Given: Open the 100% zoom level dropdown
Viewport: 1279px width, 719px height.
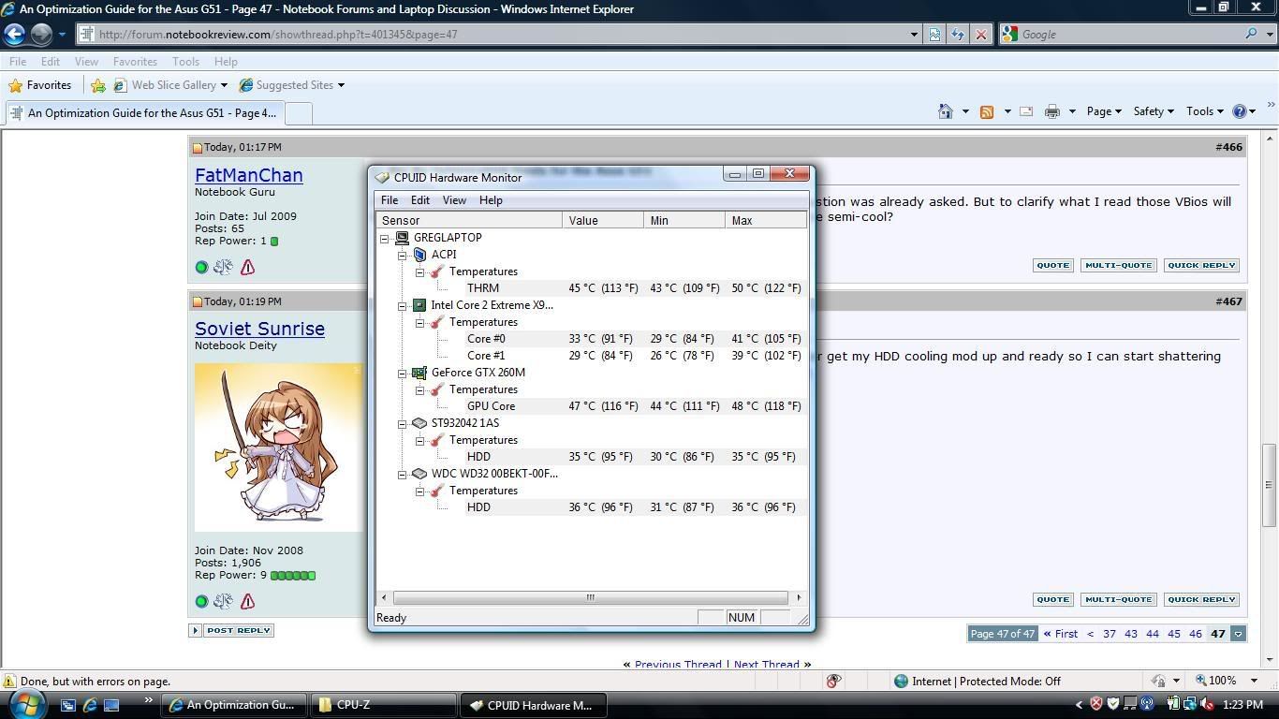Looking at the screenshot, I should pos(1256,681).
